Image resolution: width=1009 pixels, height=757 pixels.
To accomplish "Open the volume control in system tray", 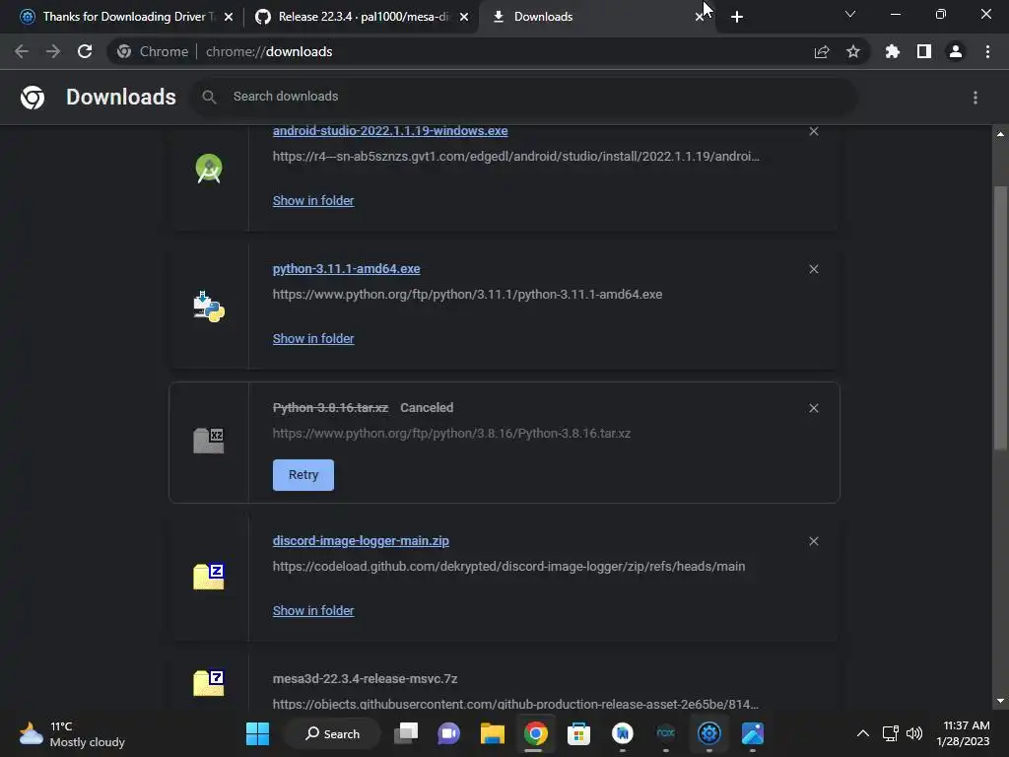I will (914, 733).
